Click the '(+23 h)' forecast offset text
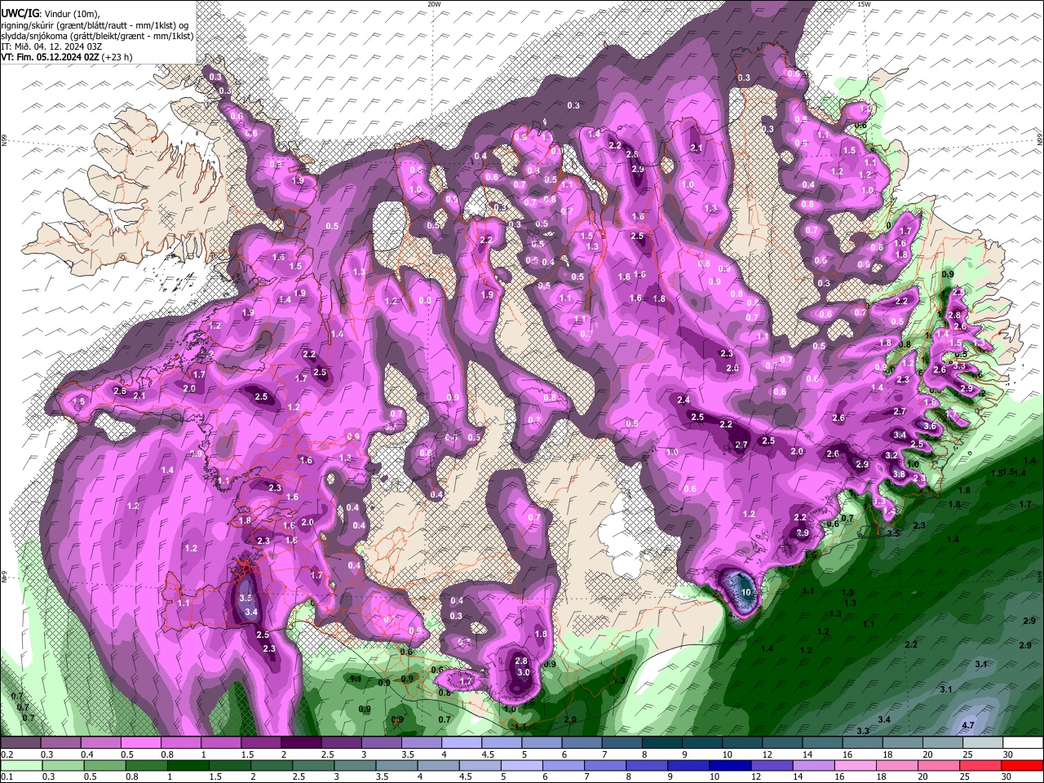This screenshot has width=1044, height=783. point(117,57)
